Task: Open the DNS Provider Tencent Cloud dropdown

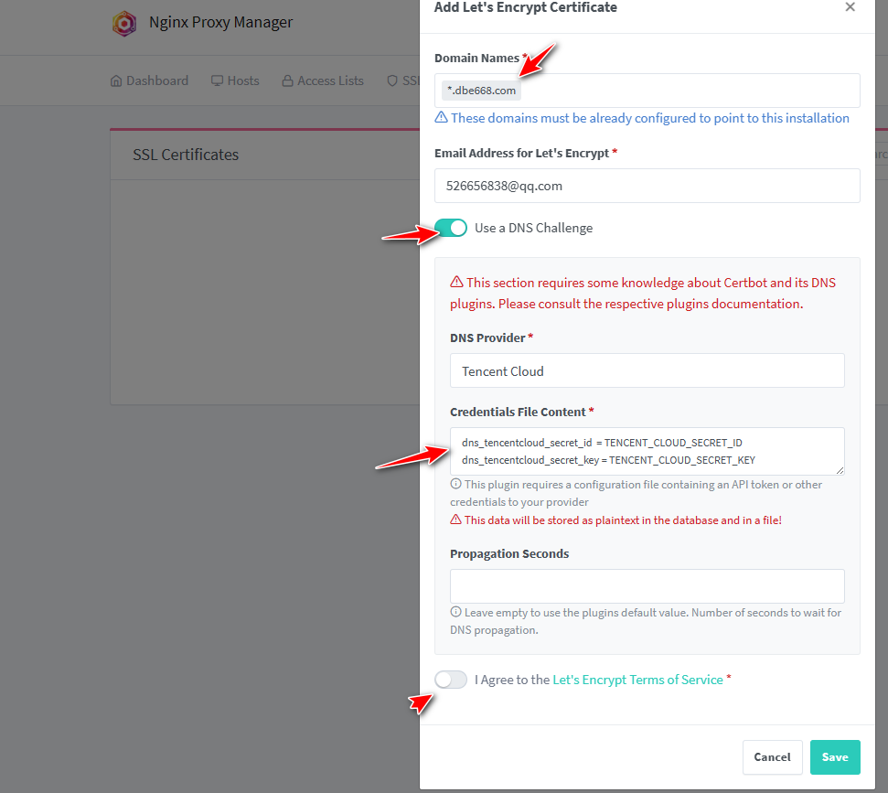Action: coord(647,371)
